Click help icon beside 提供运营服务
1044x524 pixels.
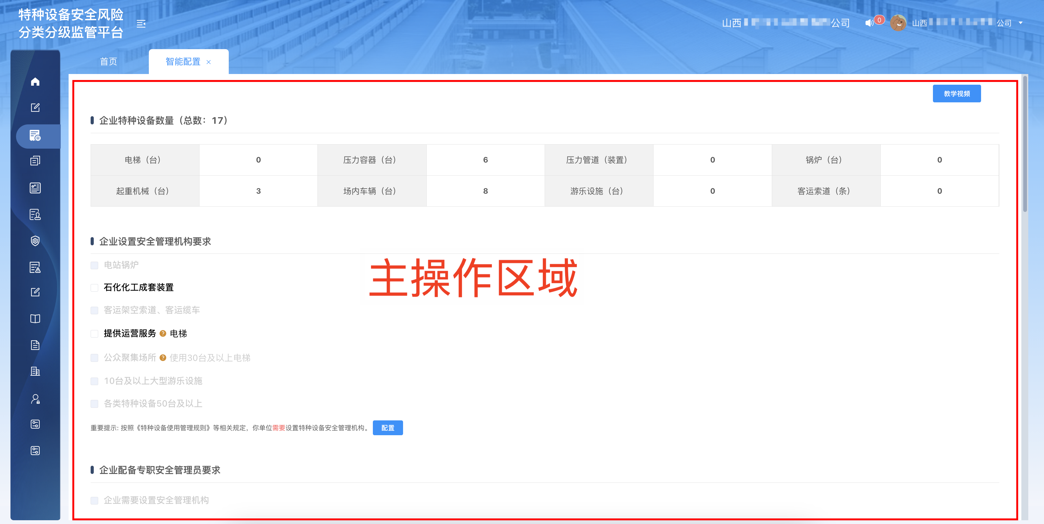click(x=163, y=333)
